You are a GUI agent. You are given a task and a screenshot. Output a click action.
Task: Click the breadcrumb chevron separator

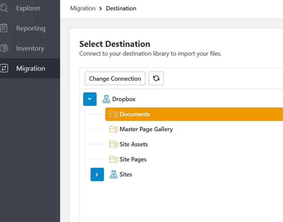pyautogui.click(x=101, y=8)
